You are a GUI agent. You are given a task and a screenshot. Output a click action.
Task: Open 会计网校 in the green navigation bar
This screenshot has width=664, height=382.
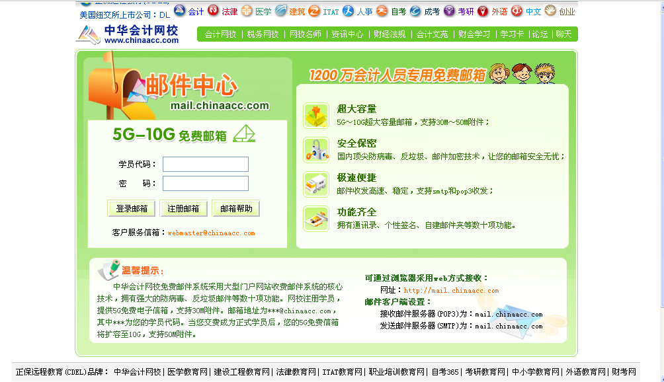pyautogui.click(x=221, y=34)
